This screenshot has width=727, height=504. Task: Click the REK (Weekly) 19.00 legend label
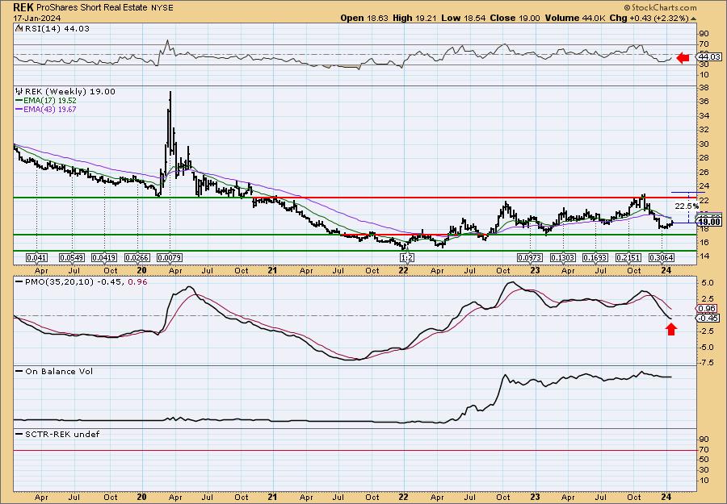pos(69,92)
